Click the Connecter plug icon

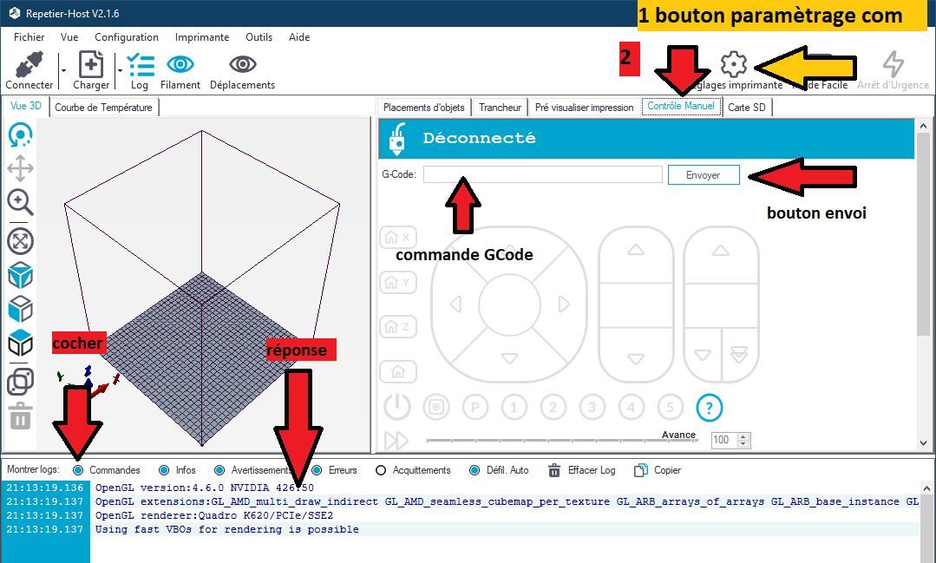point(29,64)
